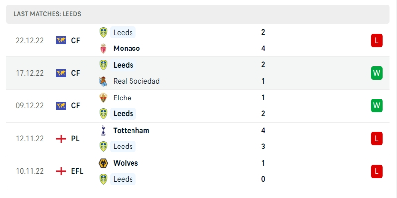Screen dimensions: 397x198
Task: Click Leeds crest in the Monaco match
Action: tap(103, 32)
